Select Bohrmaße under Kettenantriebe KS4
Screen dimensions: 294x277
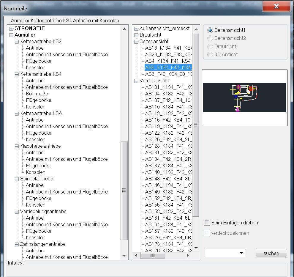(x=37, y=94)
